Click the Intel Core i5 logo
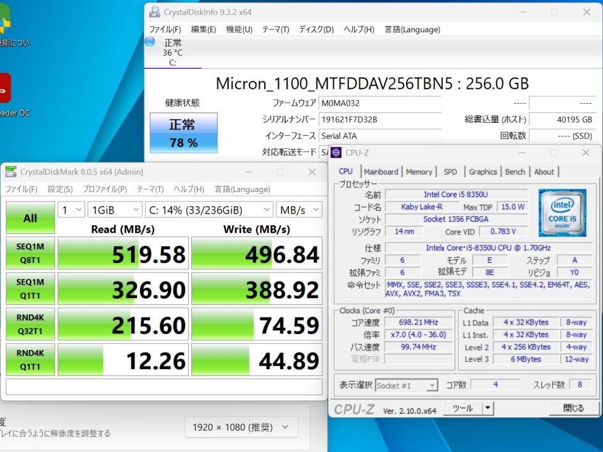Image resolution: width=603 pixels, height=452 pixels. pyautogui.click(x=562, y=213)
